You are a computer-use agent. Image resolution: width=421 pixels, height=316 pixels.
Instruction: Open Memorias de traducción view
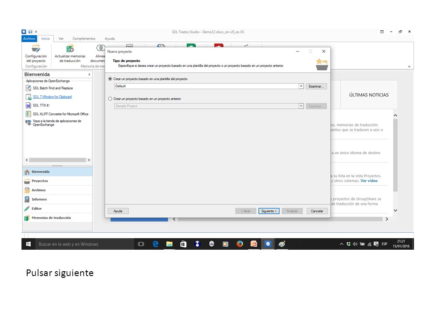pyautogui.click(x=57, y=218)
